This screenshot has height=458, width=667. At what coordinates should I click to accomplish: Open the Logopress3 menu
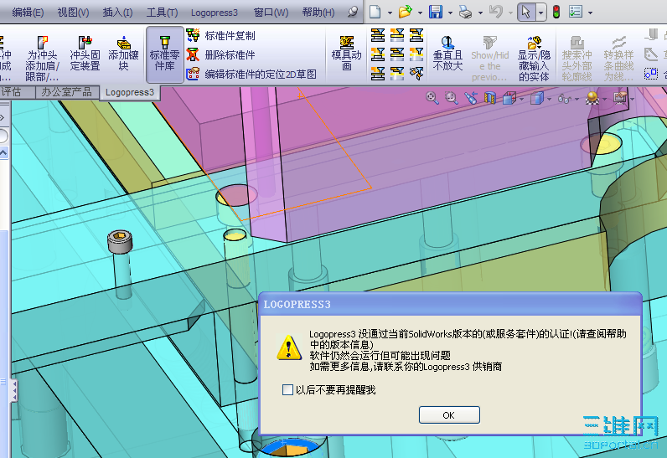click(x=214, y=13)
